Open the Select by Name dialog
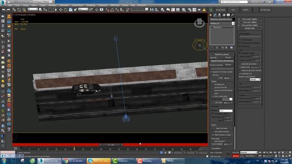292x164 pixels. tap(45, 10)
